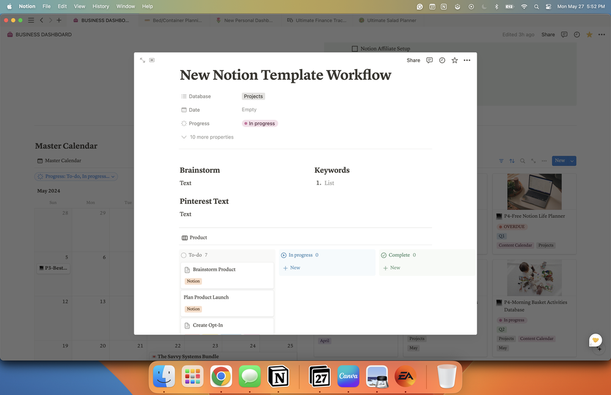Image resolution: width=611 pixels, height=395 pixels.
Task: View page edit history via the clock icon
Action: click(x=442, y=60)
